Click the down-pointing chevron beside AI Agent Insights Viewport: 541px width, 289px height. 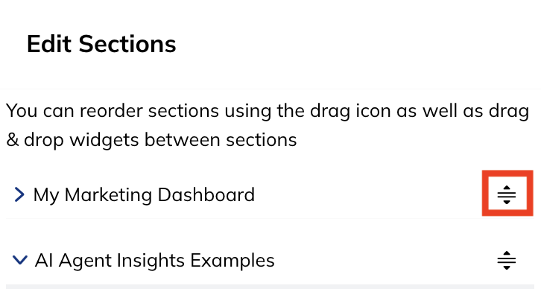19,260
